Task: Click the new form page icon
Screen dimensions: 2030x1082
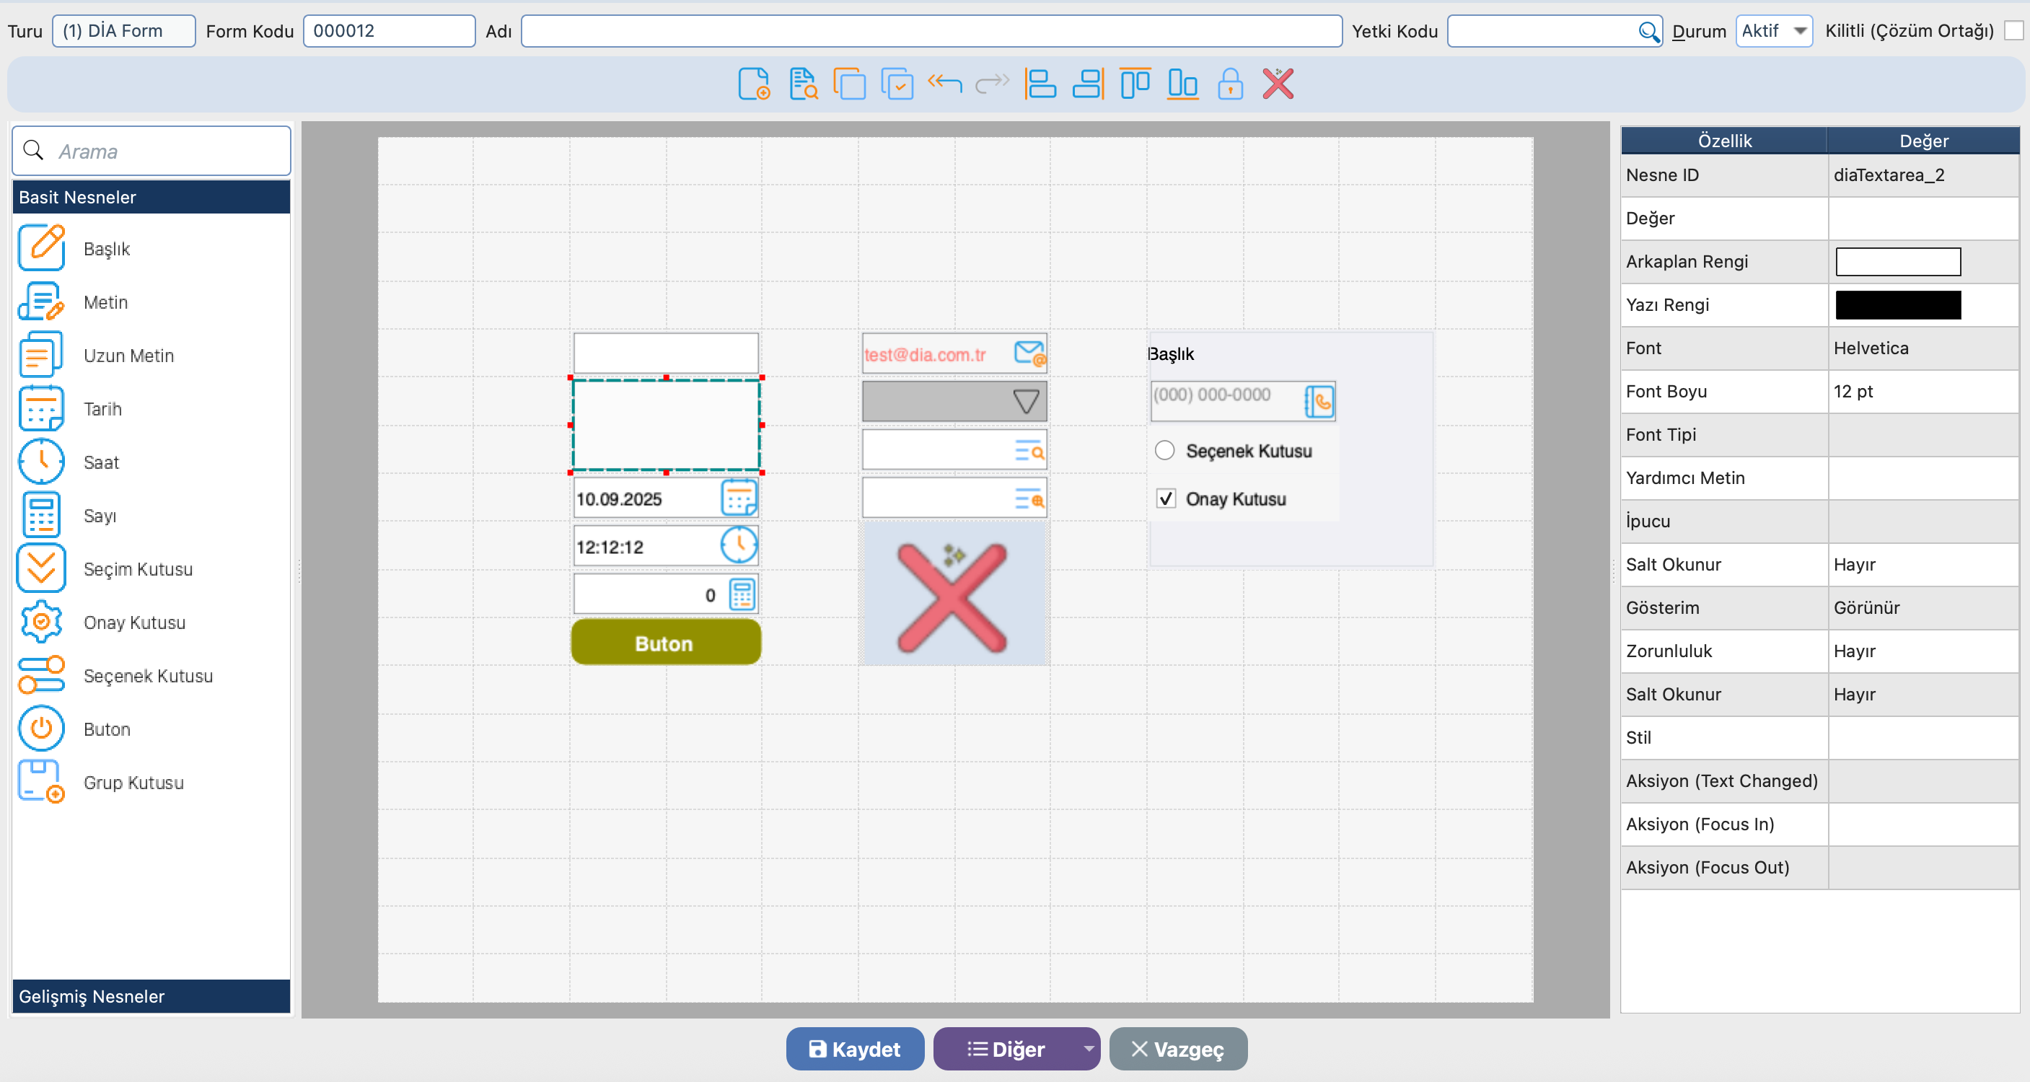Action: point(753,84)
